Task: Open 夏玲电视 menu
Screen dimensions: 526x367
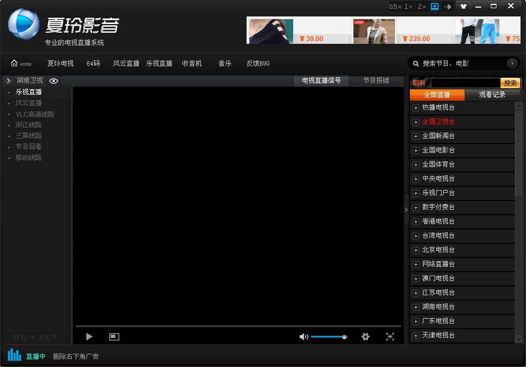Action: 60,64
